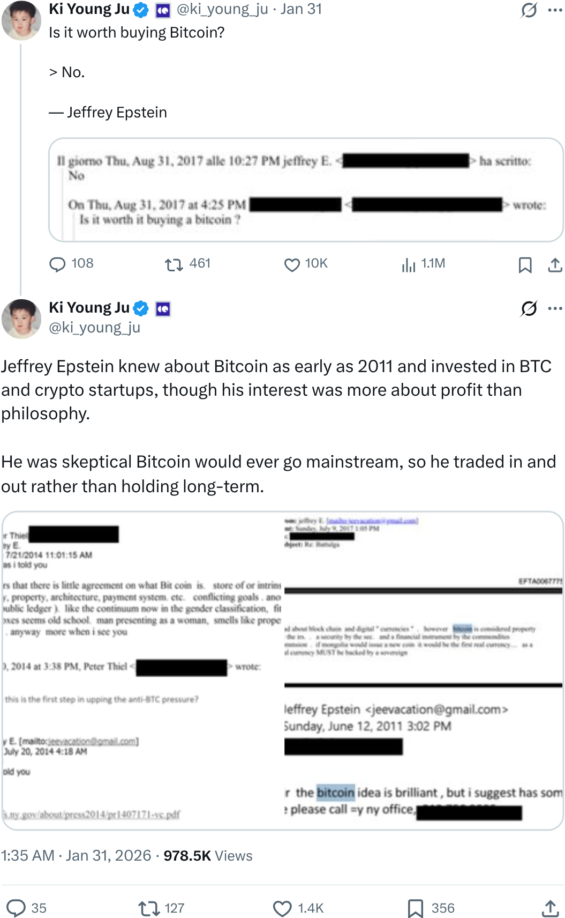Click Ki Young Ju name on first tweet
This screenshot has width=565, height=918.
click(89, 9)
